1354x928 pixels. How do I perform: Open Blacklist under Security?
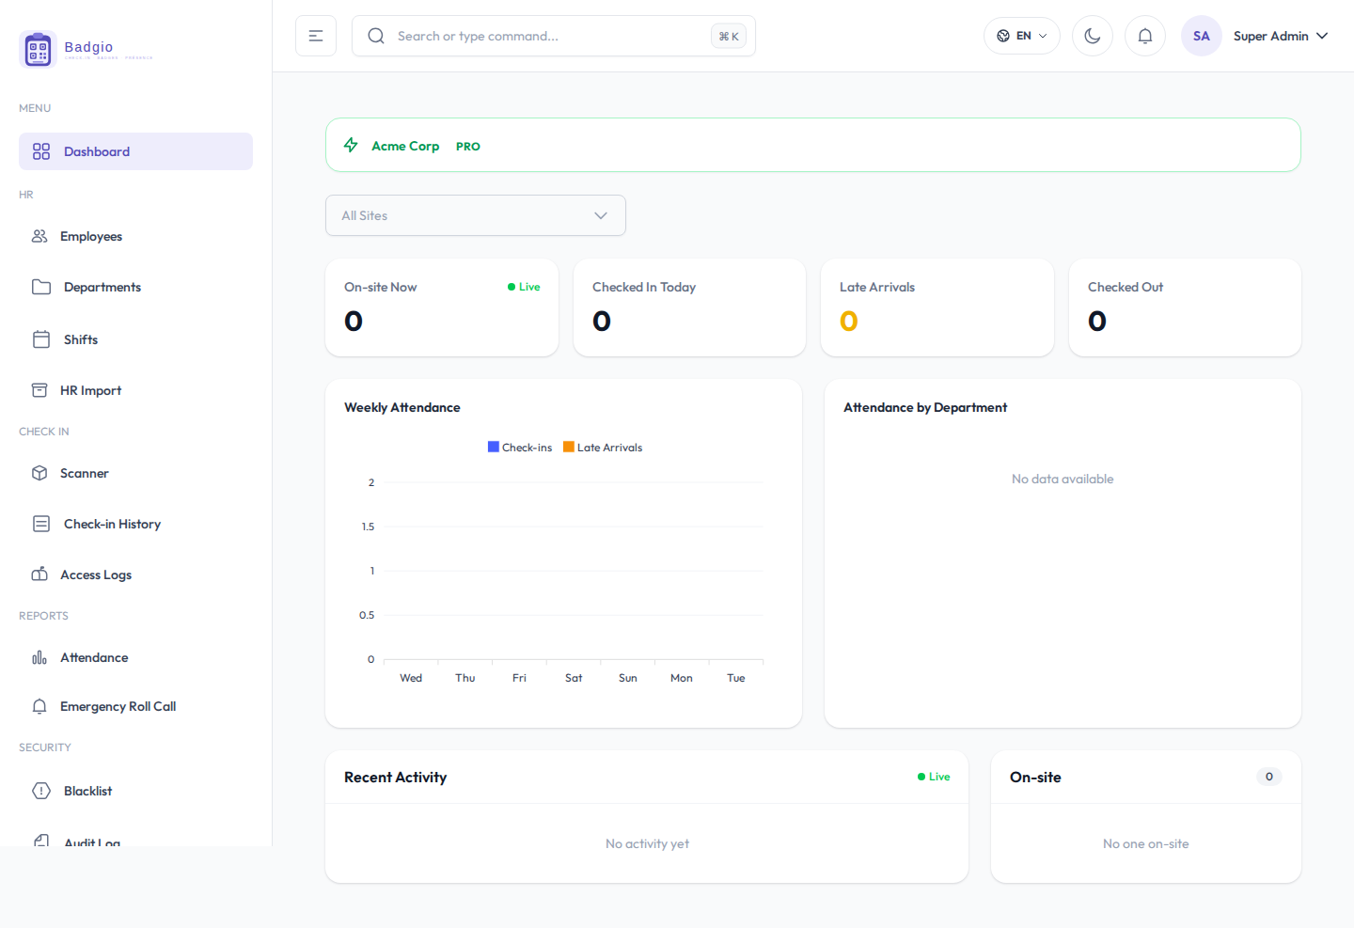[135, 791]
